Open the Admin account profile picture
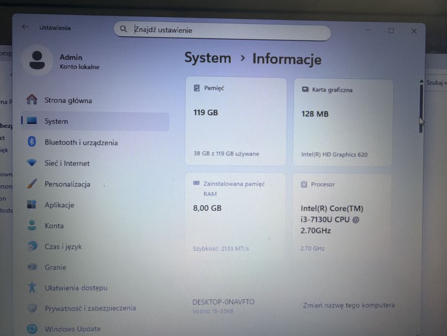The image size is (447, 336). 37,60
